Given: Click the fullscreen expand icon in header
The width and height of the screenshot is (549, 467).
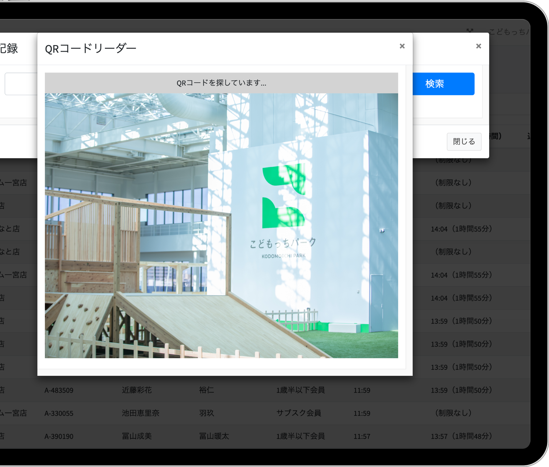Looking at the screenshot, I should (470, 31).
